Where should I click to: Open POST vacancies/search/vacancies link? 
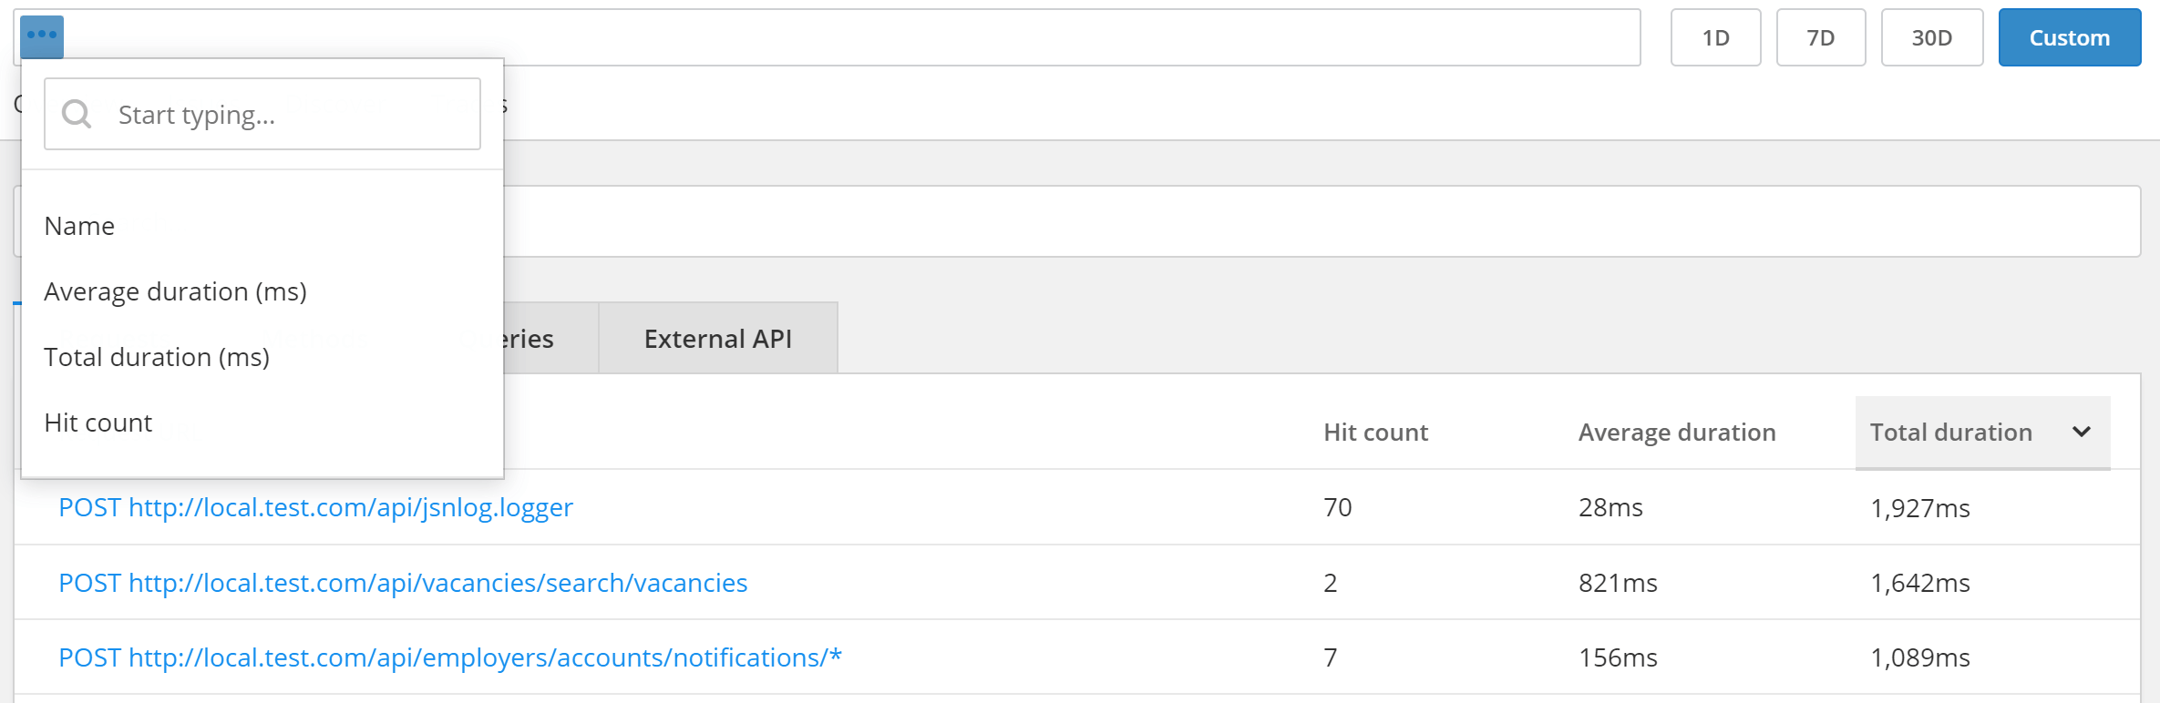click(x=403, y=583)
